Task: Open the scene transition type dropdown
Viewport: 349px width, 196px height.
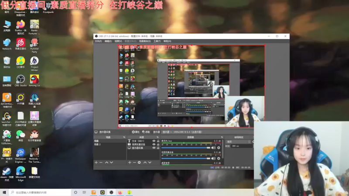Action: click(x=239, y=142)
